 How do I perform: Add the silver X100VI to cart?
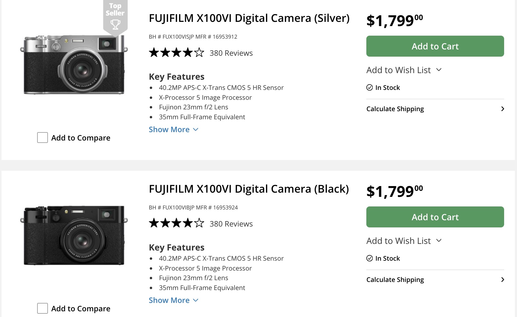tap(435, 46)
